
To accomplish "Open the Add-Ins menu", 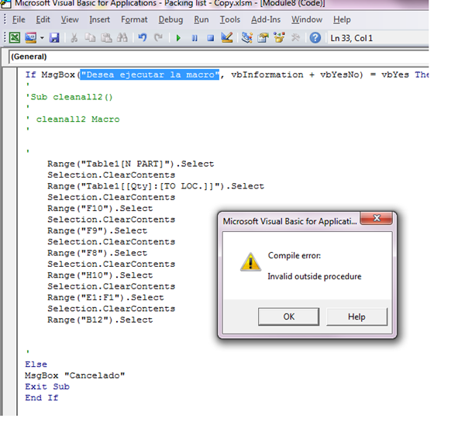I will click(266, 19).
